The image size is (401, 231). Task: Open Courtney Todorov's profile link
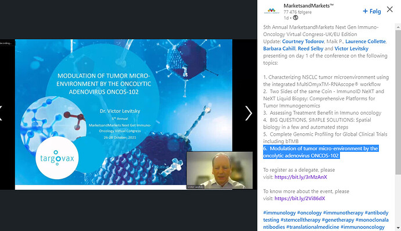click(303, 41)
